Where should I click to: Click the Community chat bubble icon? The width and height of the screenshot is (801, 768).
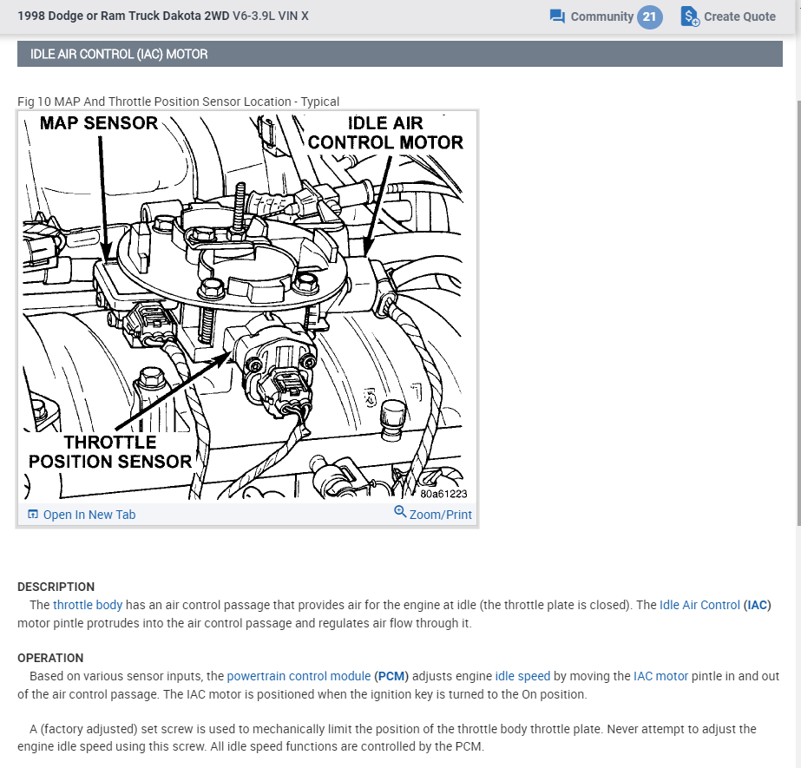[557, 16]
